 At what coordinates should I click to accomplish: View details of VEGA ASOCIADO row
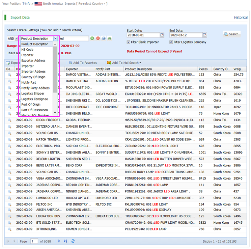click(x=9, y=178)
